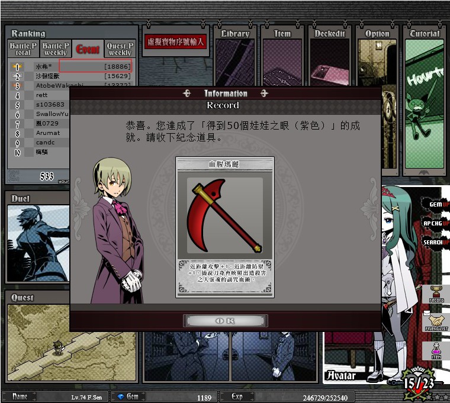
Task: Select ranking entry SwallowYu
Action: (x=52, y=114)
